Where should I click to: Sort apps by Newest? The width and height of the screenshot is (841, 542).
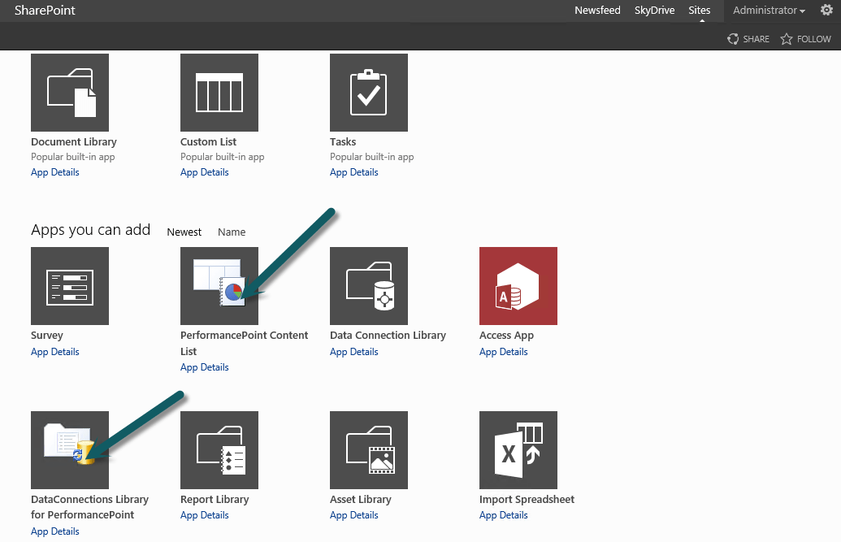point(184,232)
